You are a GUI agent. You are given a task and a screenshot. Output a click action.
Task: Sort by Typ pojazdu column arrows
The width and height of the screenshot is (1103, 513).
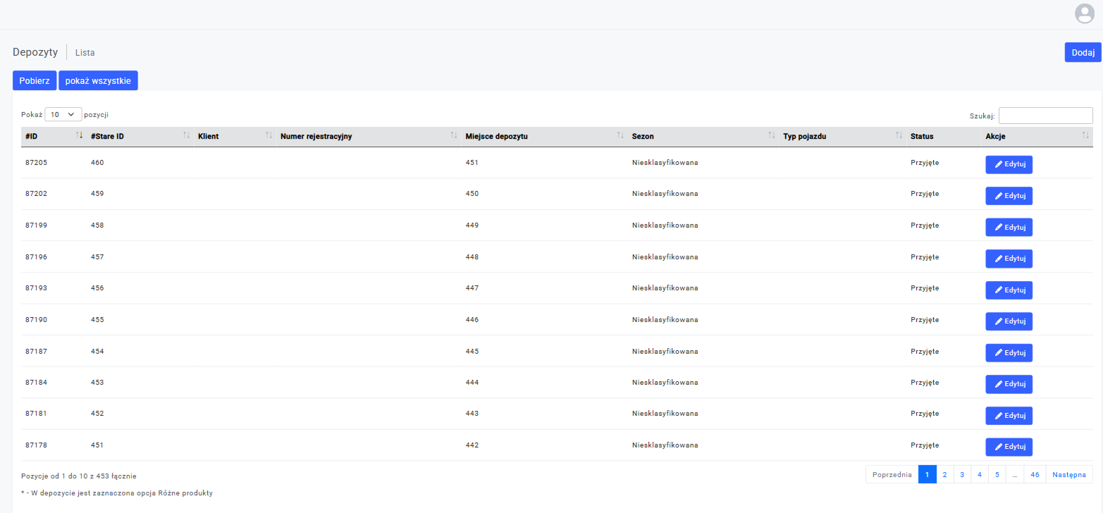pos(899,136)
